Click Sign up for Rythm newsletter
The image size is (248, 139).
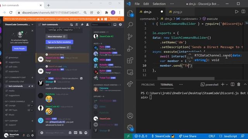coord(59,42)
